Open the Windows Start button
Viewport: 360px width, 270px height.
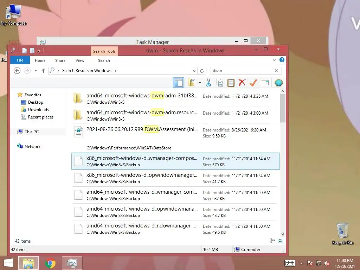8,263
